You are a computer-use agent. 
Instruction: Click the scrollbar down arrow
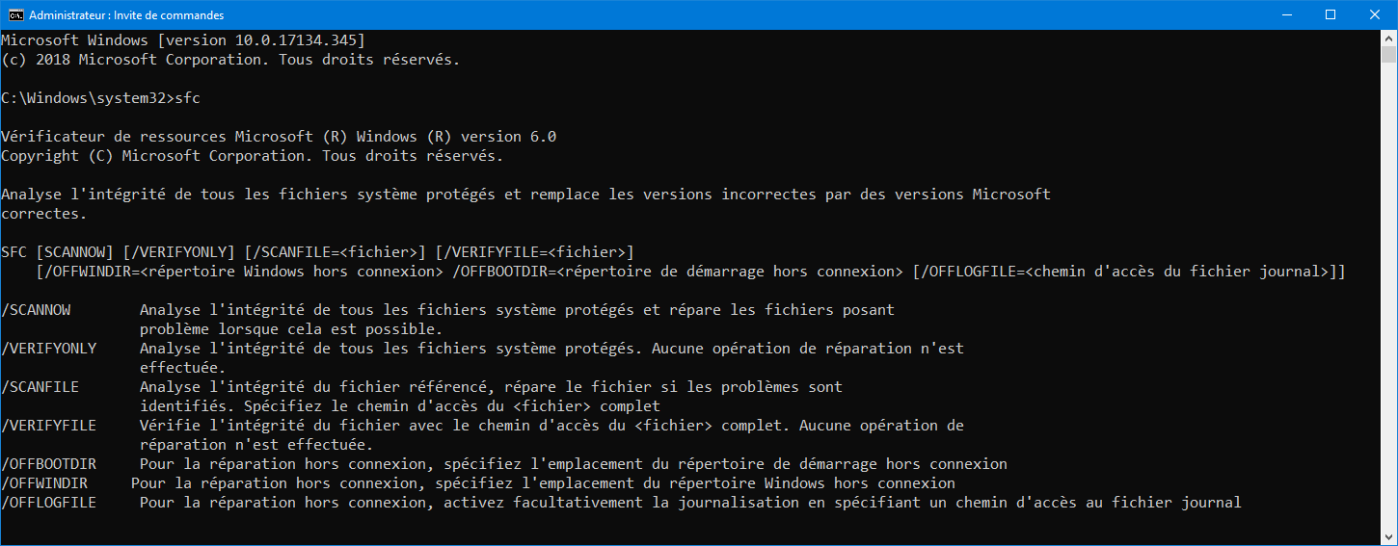(x=1388, y=536)
